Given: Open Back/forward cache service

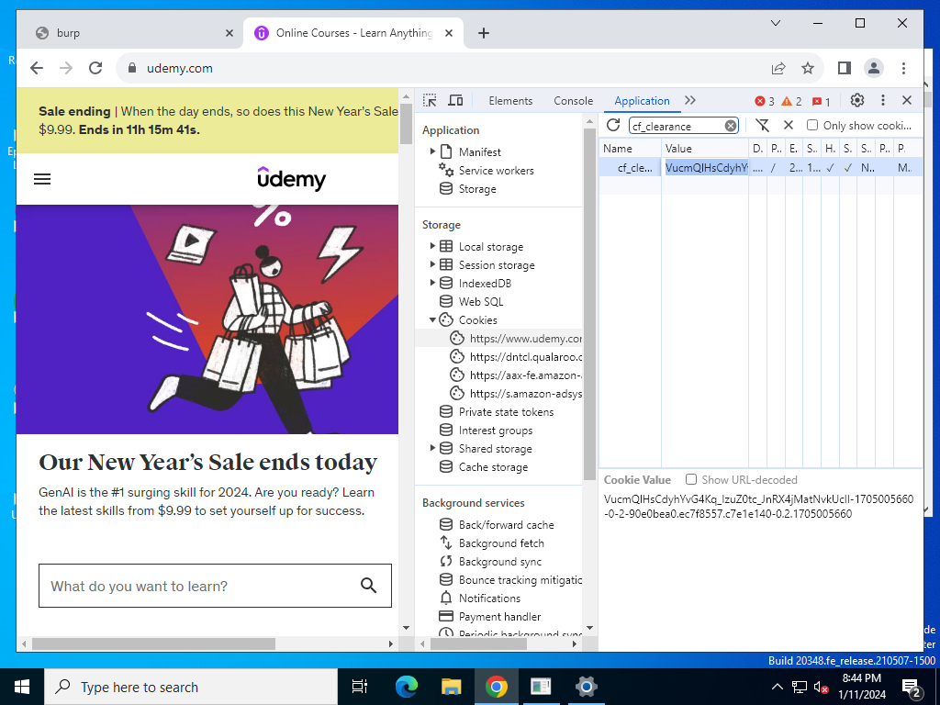Looking at the screenshot, I should point(506,524).
